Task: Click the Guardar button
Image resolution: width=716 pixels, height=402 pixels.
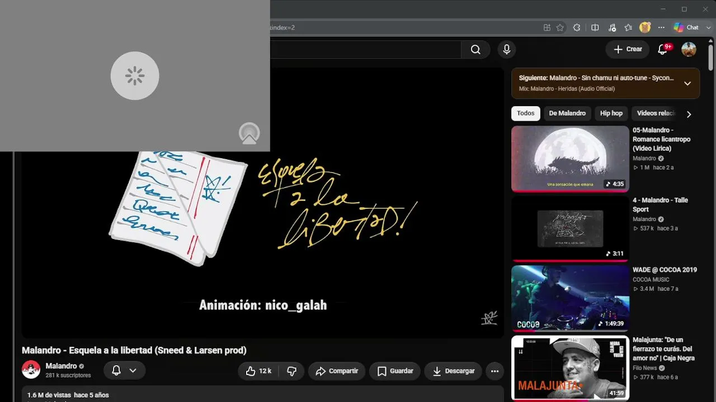Action: pyautogui.click(x=395, y=371)
